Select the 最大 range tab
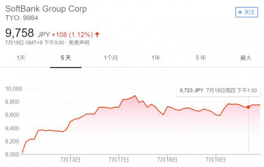264x167 pixels. point(246,58)
